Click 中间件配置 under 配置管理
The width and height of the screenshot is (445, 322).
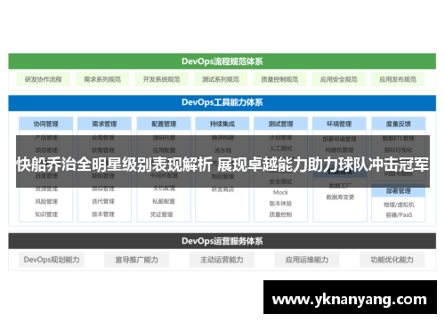point(164,175)
